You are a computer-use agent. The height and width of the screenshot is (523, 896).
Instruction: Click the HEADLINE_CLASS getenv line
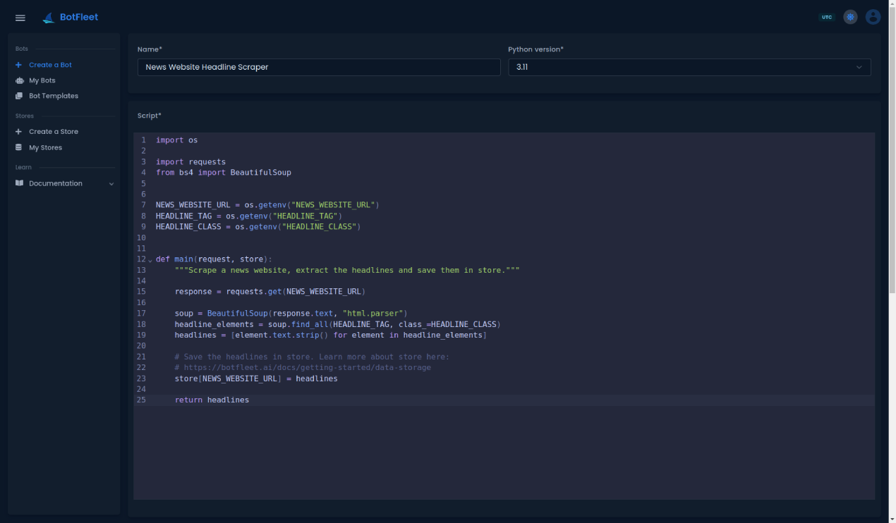click(x=258, y=227)
